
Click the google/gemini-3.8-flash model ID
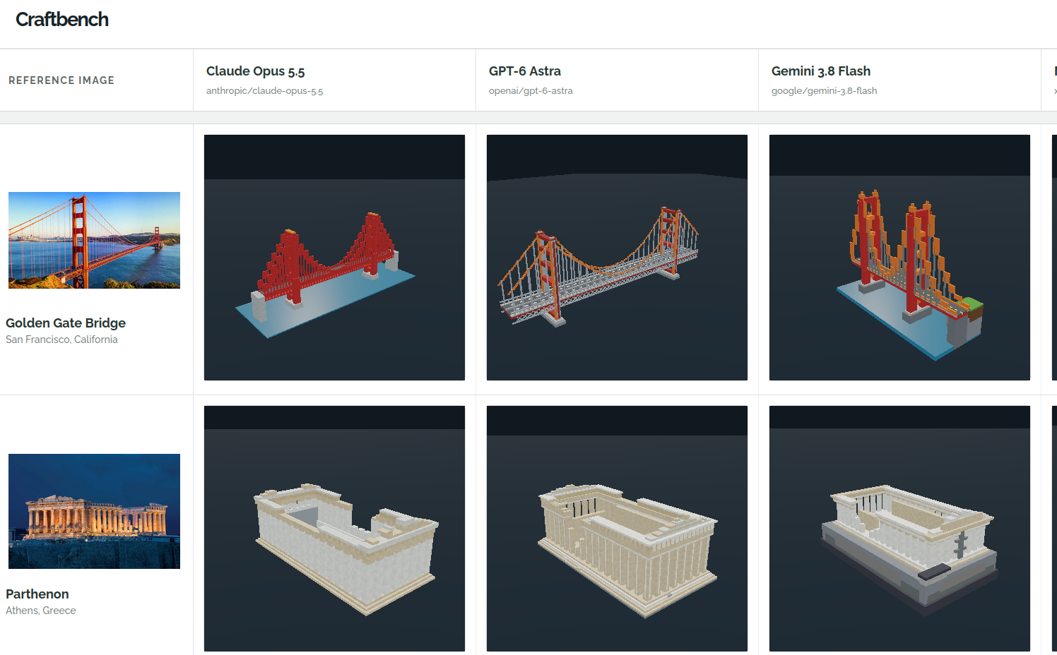[x=825, y=91]
